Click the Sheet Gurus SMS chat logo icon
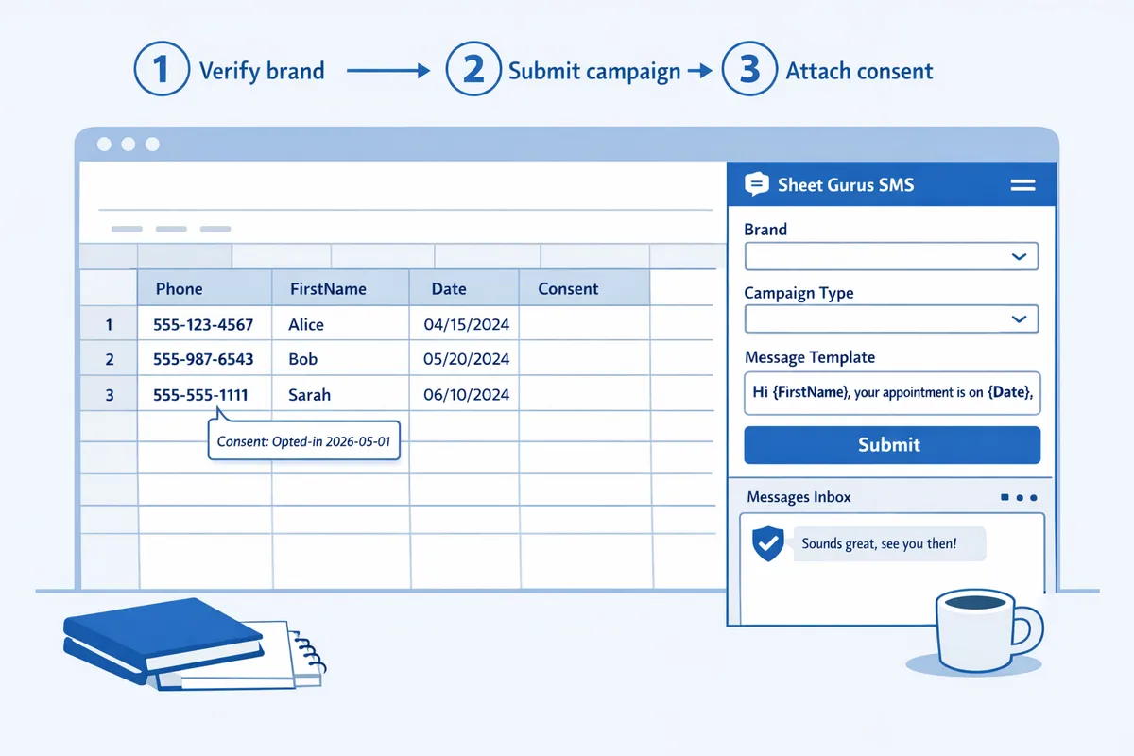The image size is (1134, 756). [757, 185]
